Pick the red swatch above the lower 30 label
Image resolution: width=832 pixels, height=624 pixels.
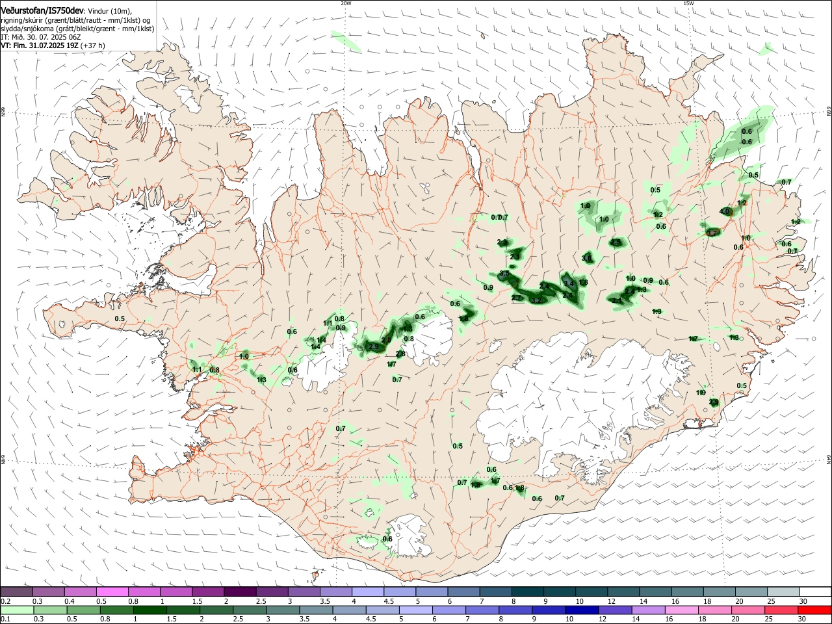pyautogui.click(x=815, y=610)
